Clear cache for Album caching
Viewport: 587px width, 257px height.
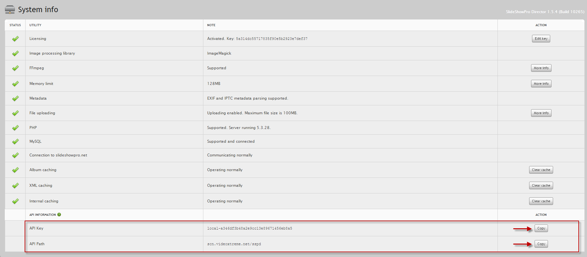(x=541, y=170)
